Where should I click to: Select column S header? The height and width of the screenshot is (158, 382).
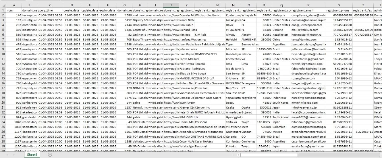[x=339, y=5]
